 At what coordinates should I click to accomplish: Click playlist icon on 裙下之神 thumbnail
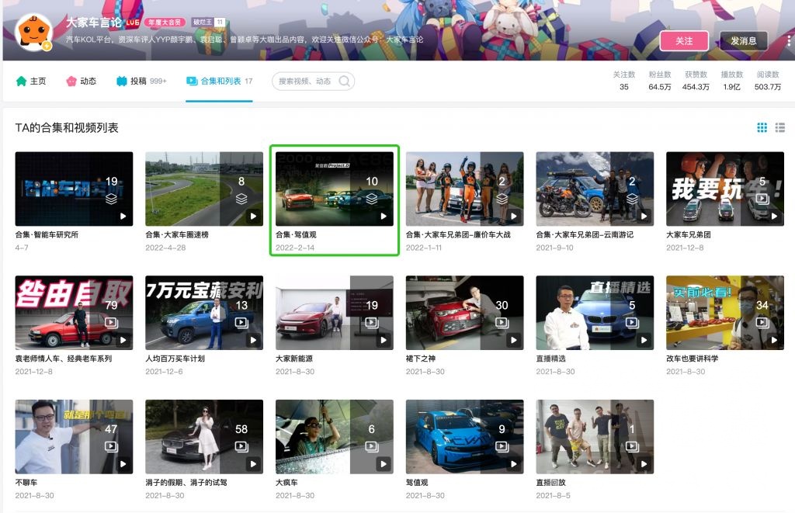(502, 322)
